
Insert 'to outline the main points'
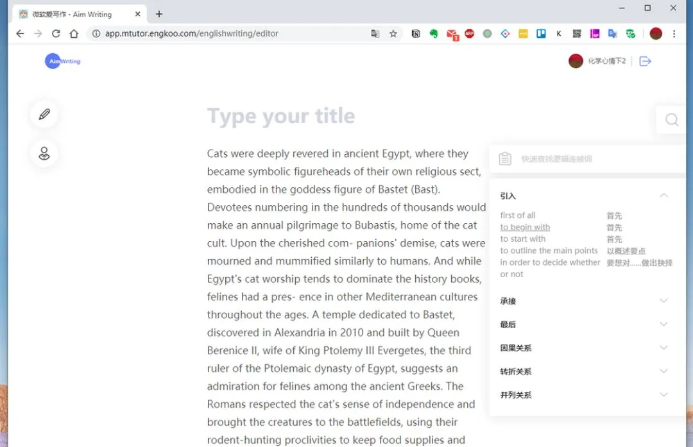pyautogui.click(x=549, y=251)
